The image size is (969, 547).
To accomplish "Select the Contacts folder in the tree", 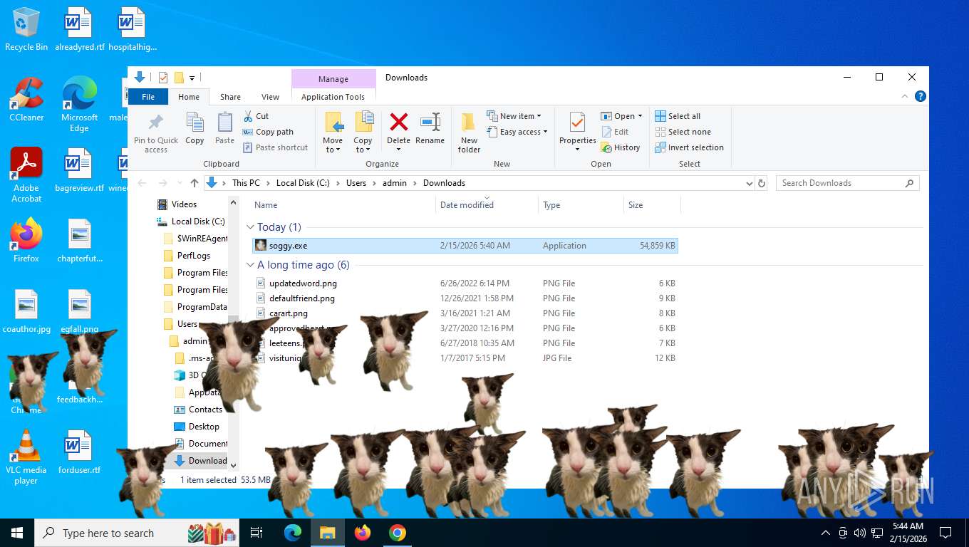I will point(205,410).
